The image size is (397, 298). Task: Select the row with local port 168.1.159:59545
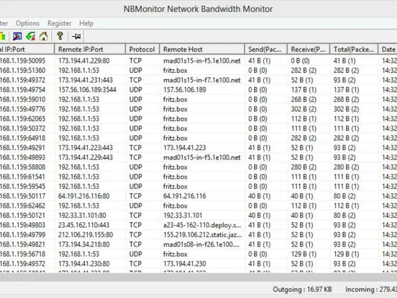click(198, 187)
